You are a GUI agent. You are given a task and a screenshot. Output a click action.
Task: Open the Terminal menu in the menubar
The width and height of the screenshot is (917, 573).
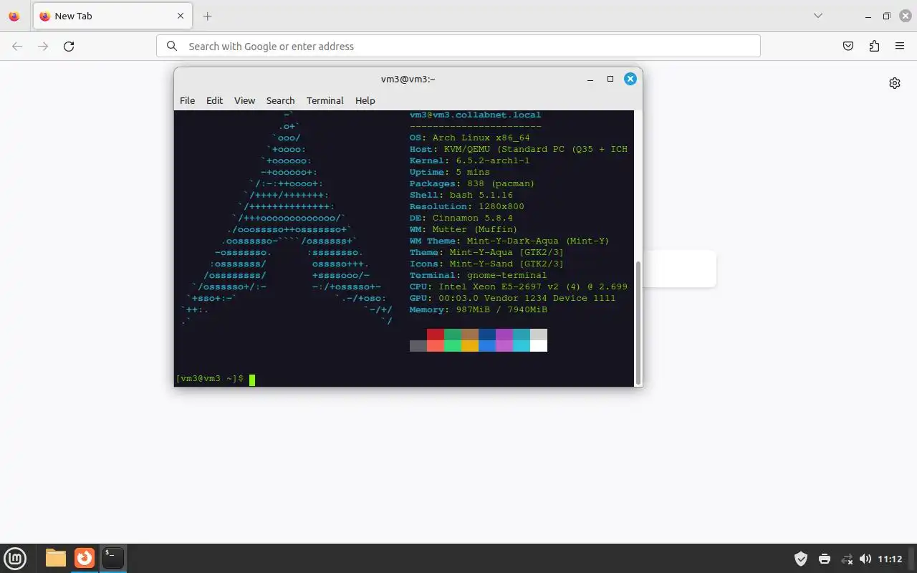coord(325,100)
